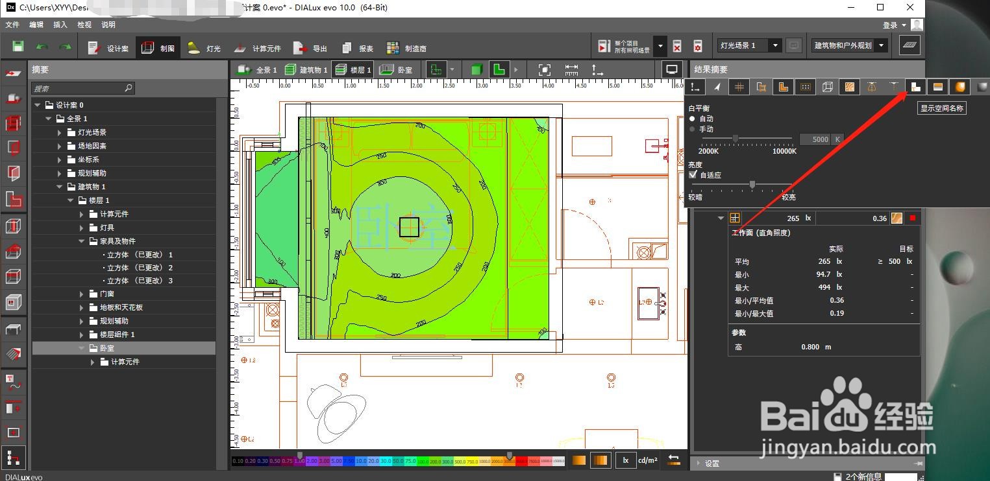Collapse the 家具及物件 tree node

pos(82,241)
